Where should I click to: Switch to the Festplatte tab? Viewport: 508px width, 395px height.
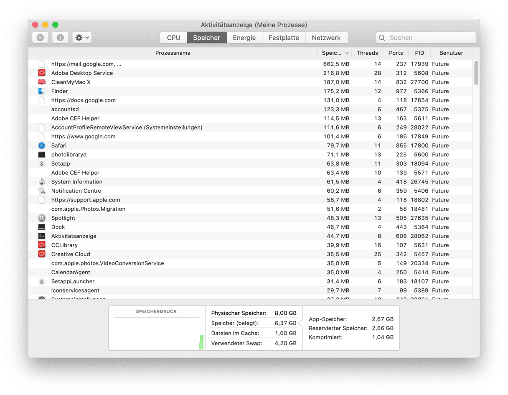pos(284,38)
